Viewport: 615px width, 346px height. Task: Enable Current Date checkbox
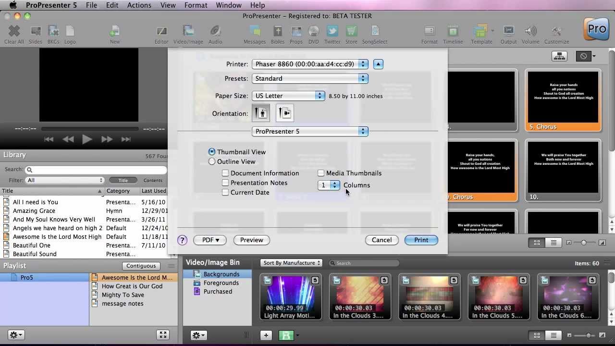225,192
